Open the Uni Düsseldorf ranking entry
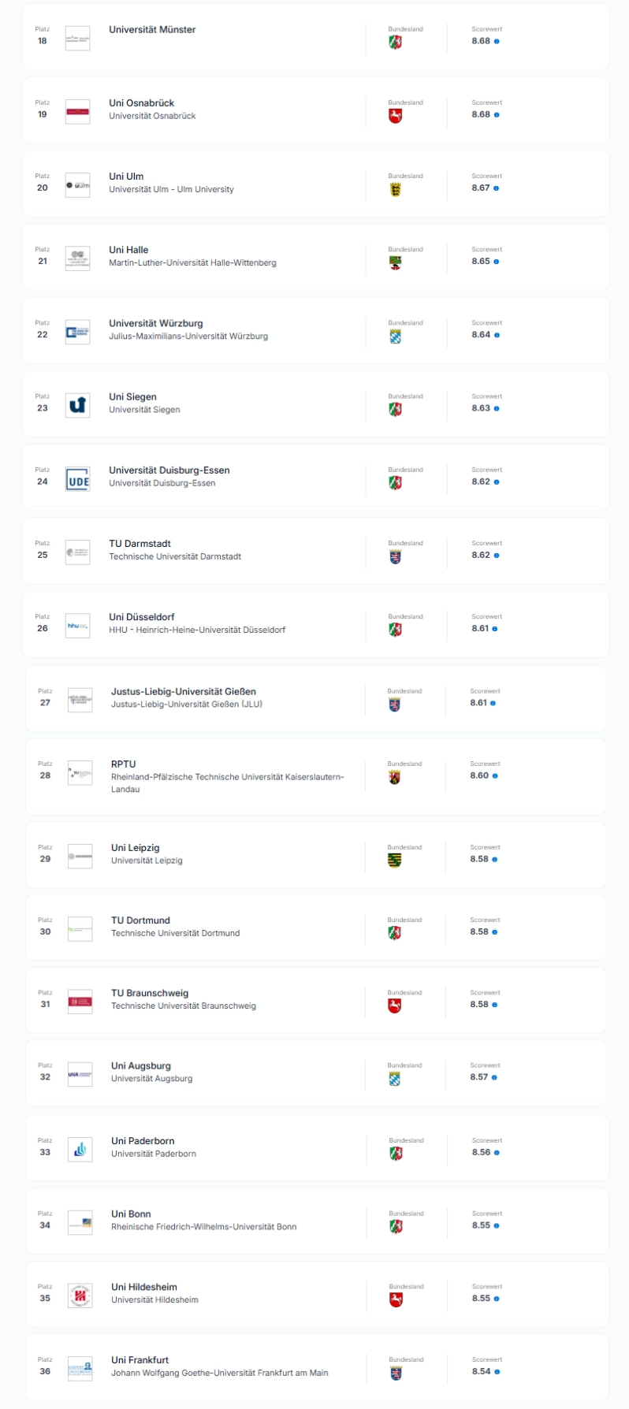The height and width of the screenshot is (1409, 629). pyautogui.click(x=316, y=624)
